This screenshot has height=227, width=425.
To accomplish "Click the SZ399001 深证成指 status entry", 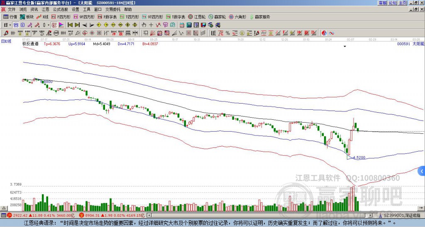I will [x=402, y=215].
